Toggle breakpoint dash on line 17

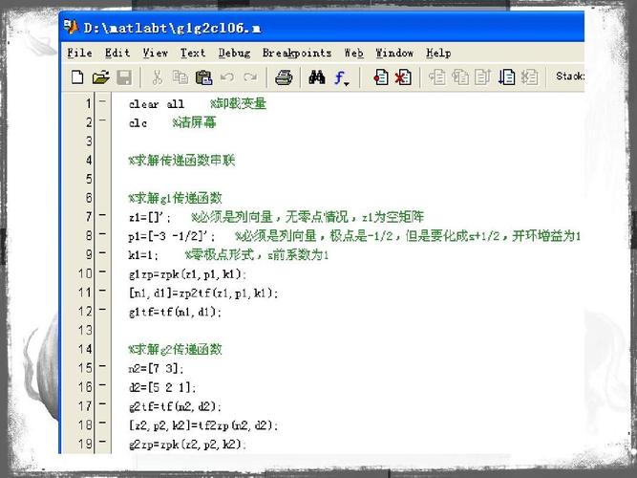point(102,404)
